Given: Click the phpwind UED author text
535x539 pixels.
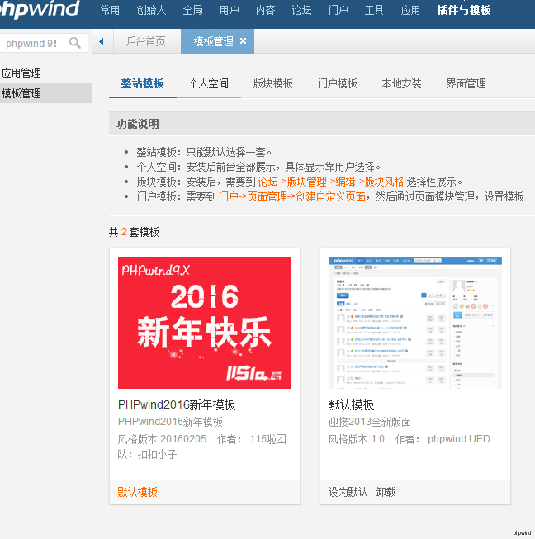Looking at the screenshot, I should tap(459, 439).
